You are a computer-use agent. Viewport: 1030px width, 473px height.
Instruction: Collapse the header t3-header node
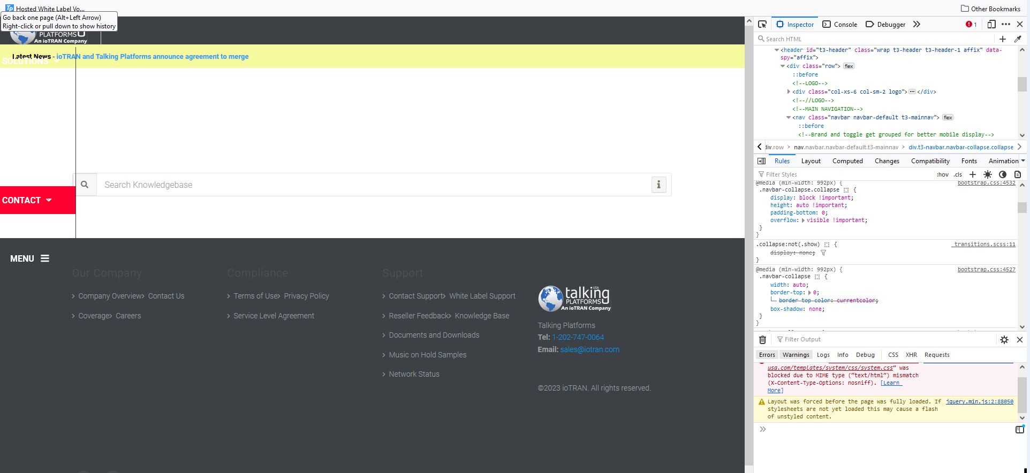pos(777,50)
